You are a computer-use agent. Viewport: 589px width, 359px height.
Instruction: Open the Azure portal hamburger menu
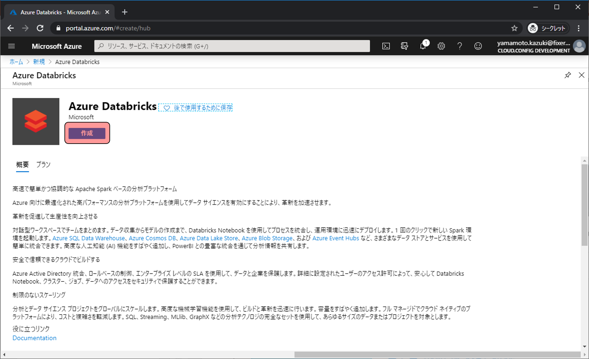pyautogui.click(x=11, y=46)
